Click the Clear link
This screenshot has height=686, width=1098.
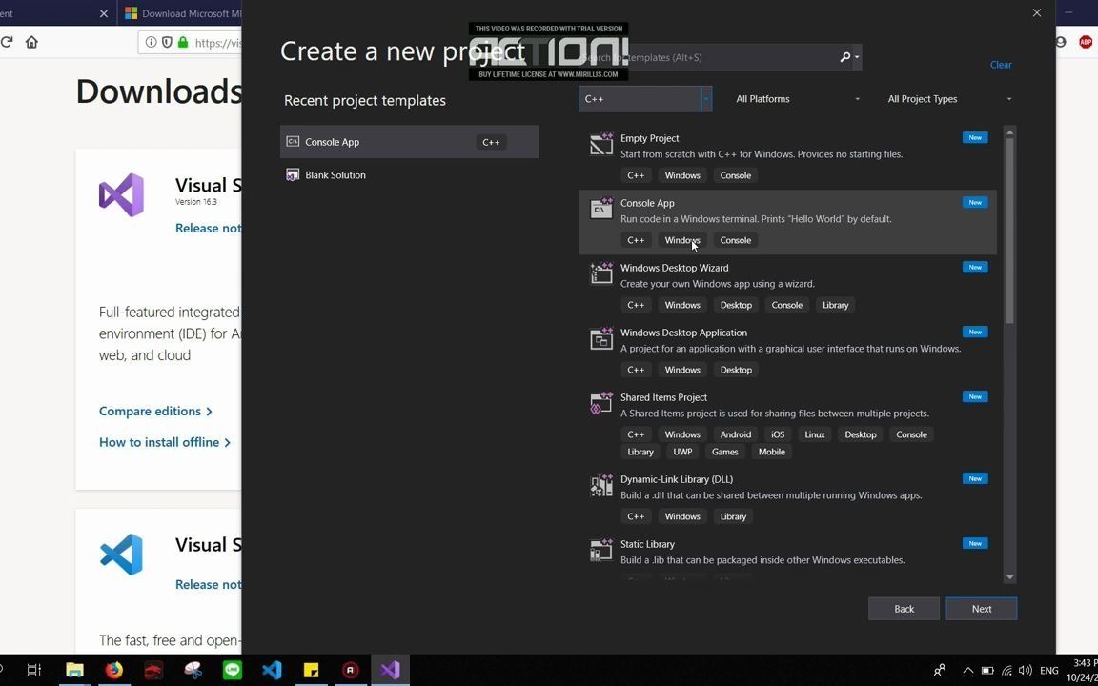pos(1001,64)
